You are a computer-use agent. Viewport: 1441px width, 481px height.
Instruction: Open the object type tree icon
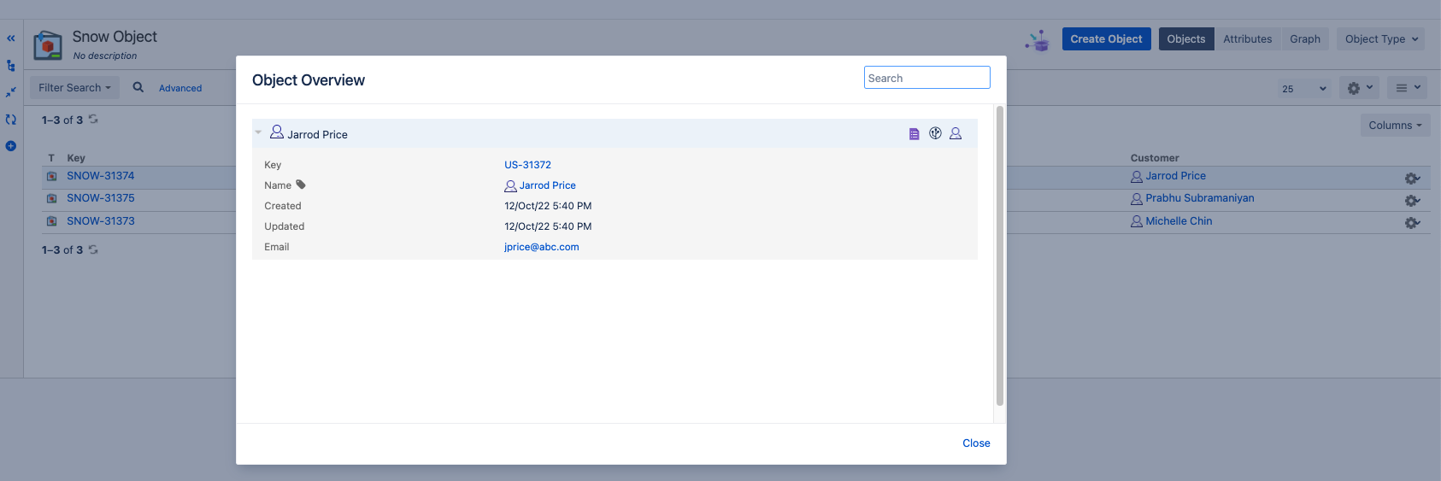click(11, 66)
